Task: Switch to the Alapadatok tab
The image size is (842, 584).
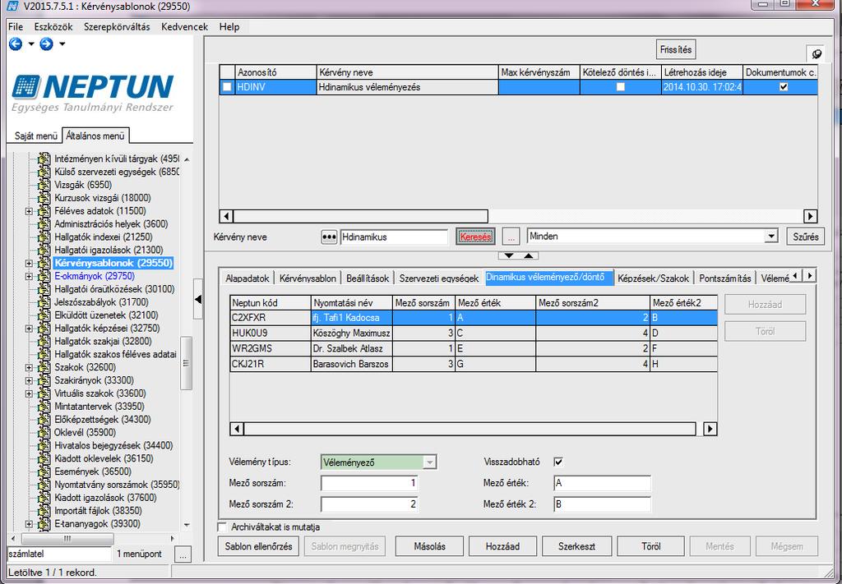Action: tap(247, 278)
